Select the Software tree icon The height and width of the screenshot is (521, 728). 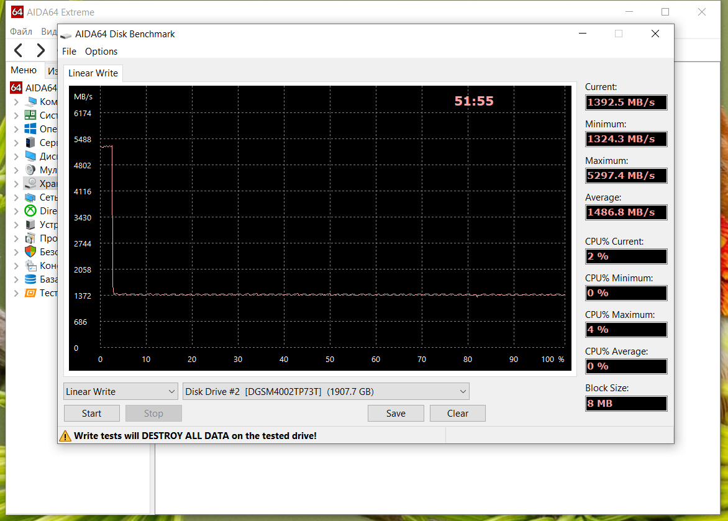pyautogui.click(x=30, y=238)
